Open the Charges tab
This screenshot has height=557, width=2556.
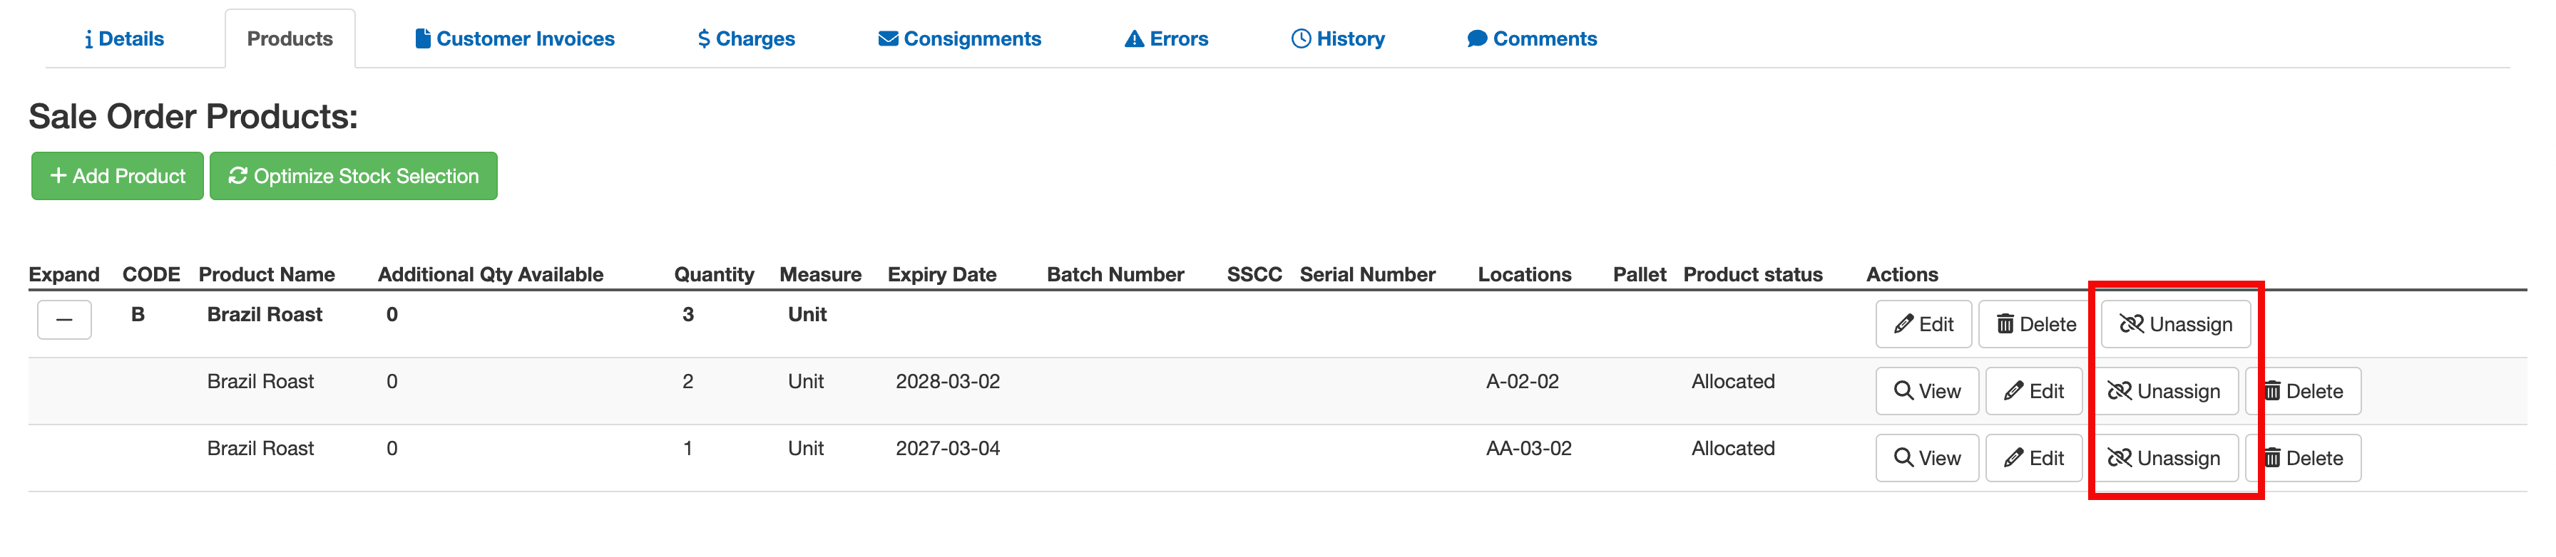[746, 38]
